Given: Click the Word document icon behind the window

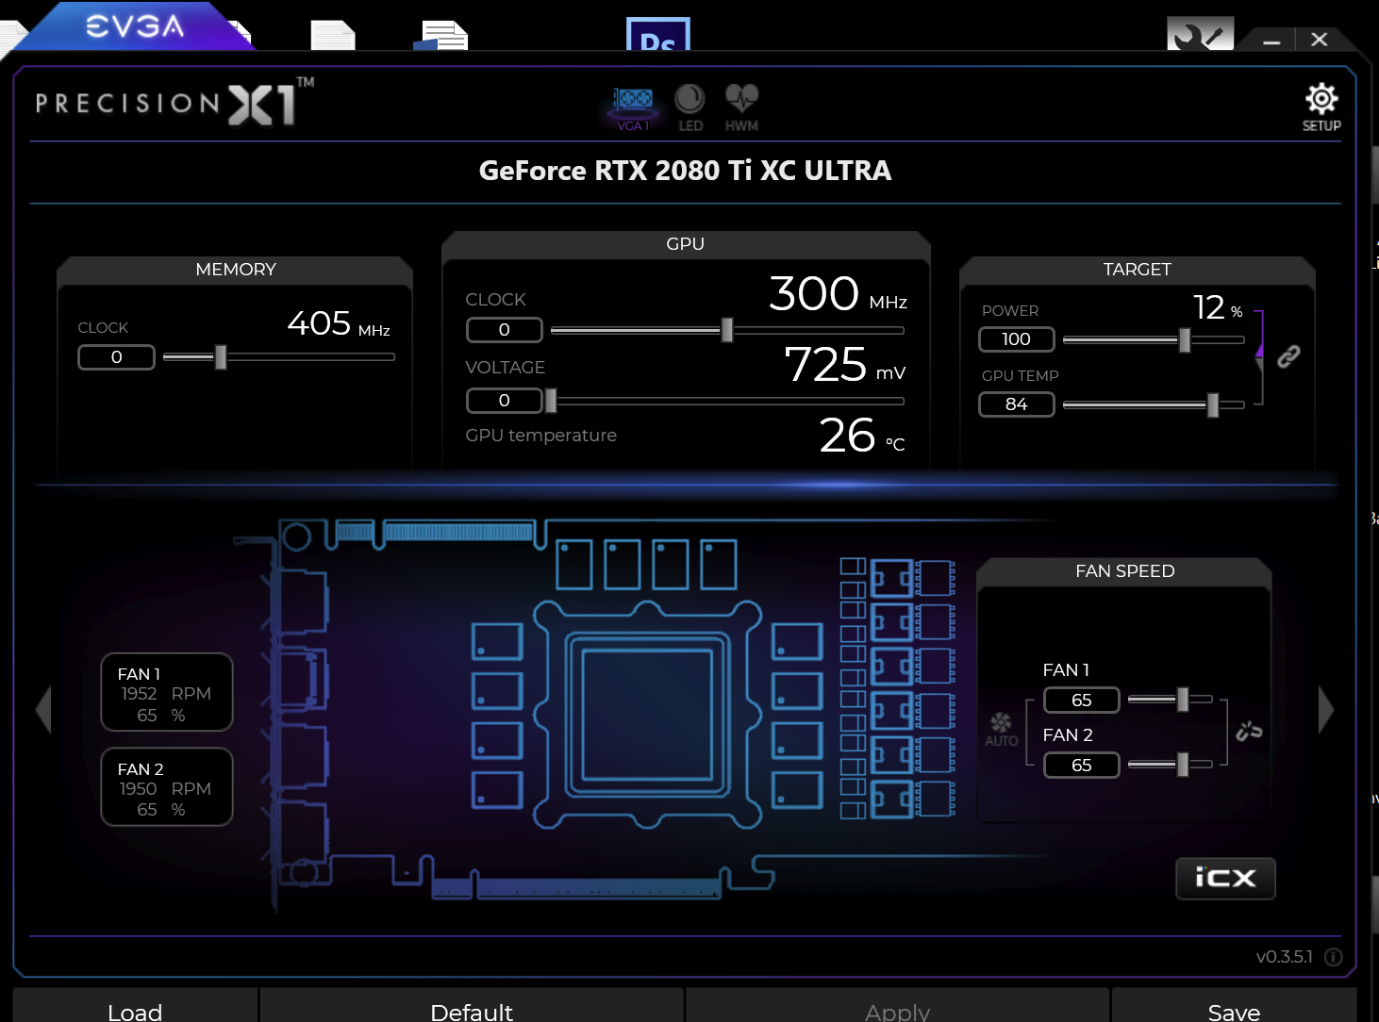Looking at the screenshot, I should click(441, 35).
